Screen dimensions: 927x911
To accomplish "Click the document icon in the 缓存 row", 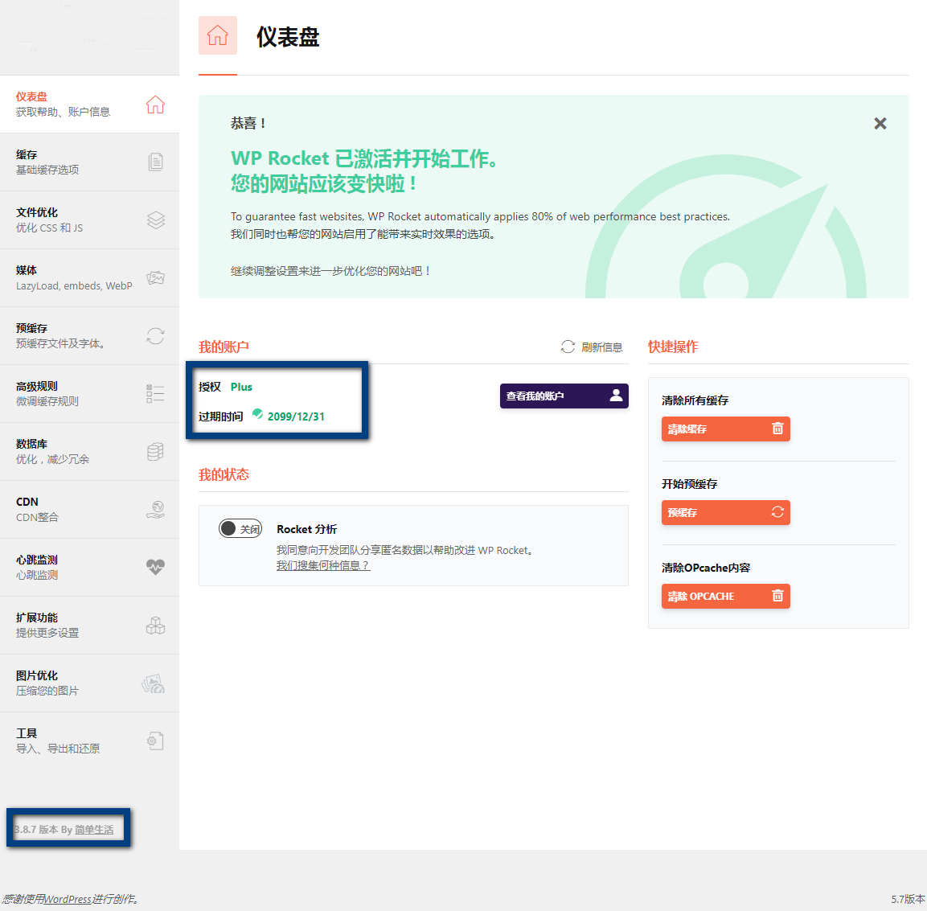I will click(x=155, y=162).
